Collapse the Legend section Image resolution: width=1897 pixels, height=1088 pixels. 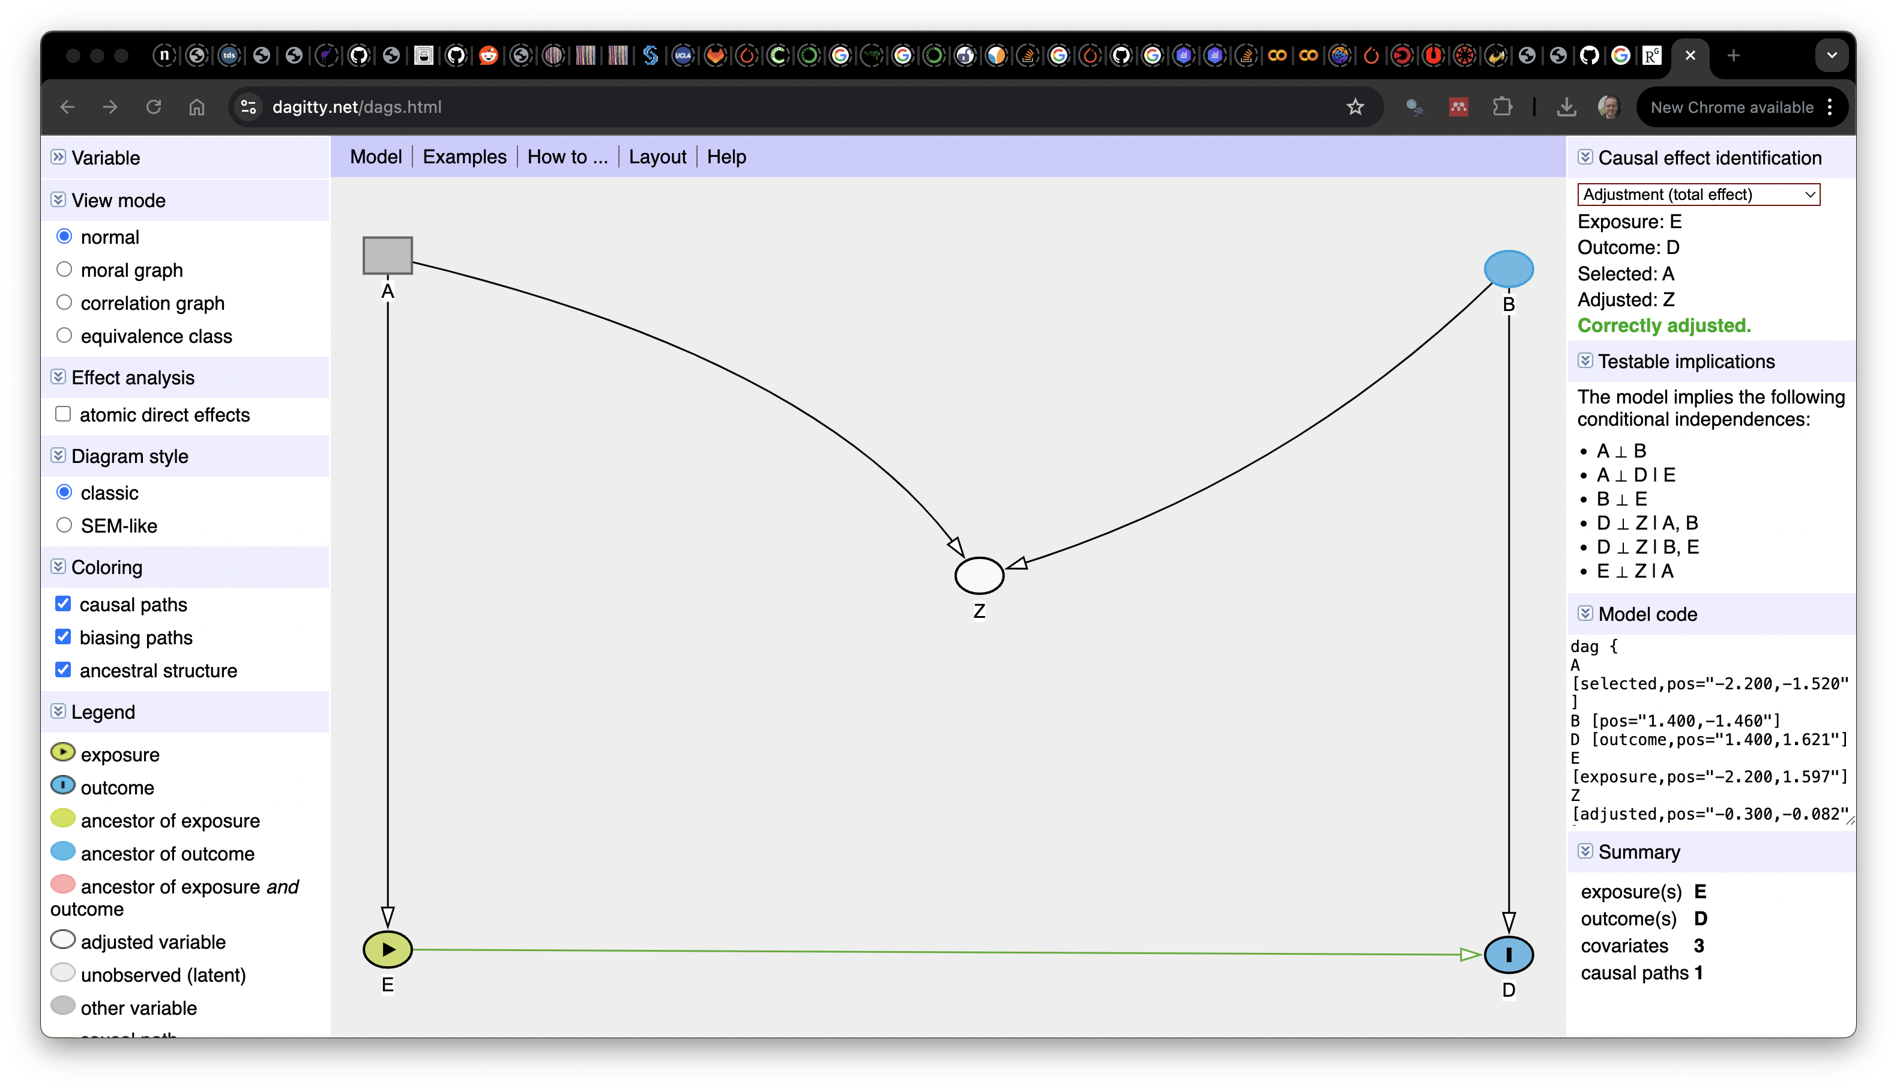(58, 712)
